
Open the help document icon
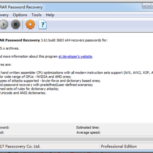pos(42,25)
